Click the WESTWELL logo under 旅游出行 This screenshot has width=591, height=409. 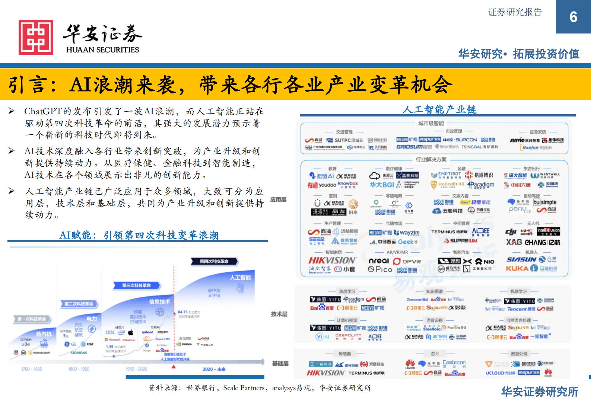coord(545,175)
